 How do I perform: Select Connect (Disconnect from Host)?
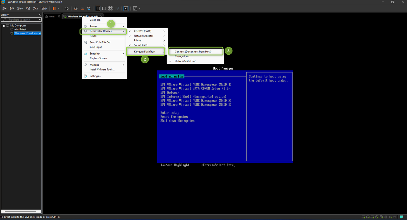(193, 51)
